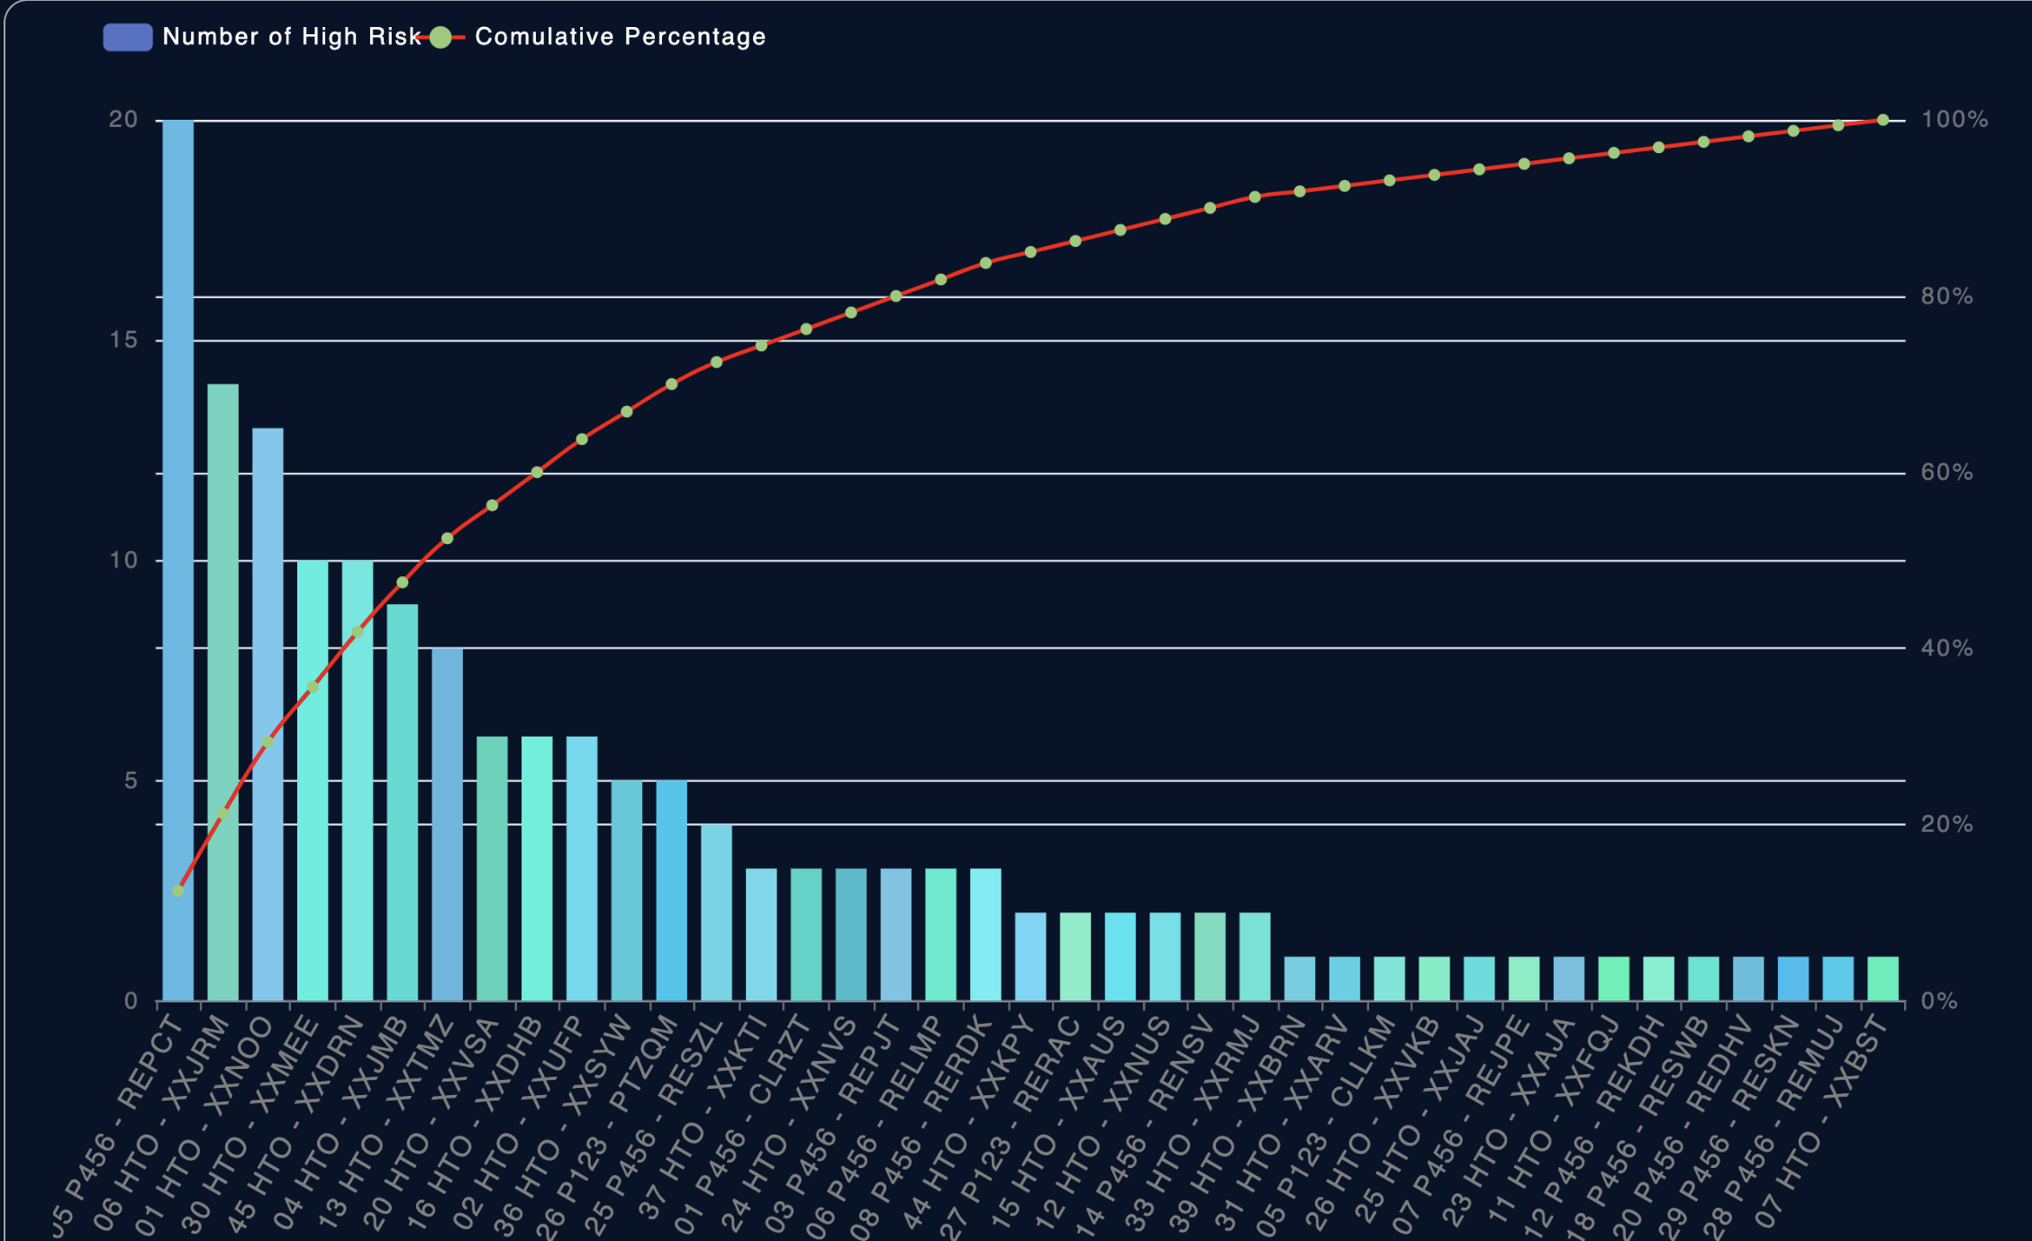The width and height of the screenshot is (2032, 1241).
Task: Click the 25 P456 - RESZL bar
Action: point(717,911)
